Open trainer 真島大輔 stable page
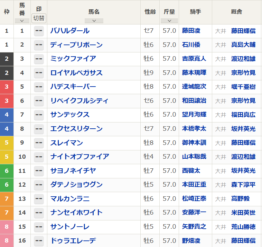262x247 pixels. pos(243,45)
